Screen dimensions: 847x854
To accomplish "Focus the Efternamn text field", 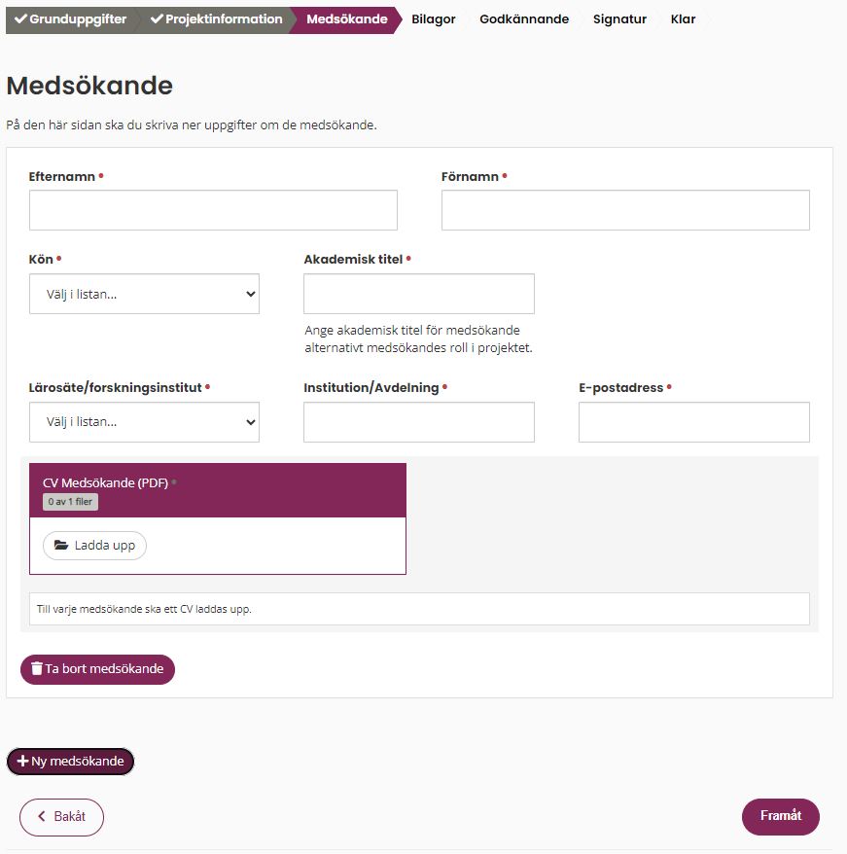I will [x=213, y=210].
